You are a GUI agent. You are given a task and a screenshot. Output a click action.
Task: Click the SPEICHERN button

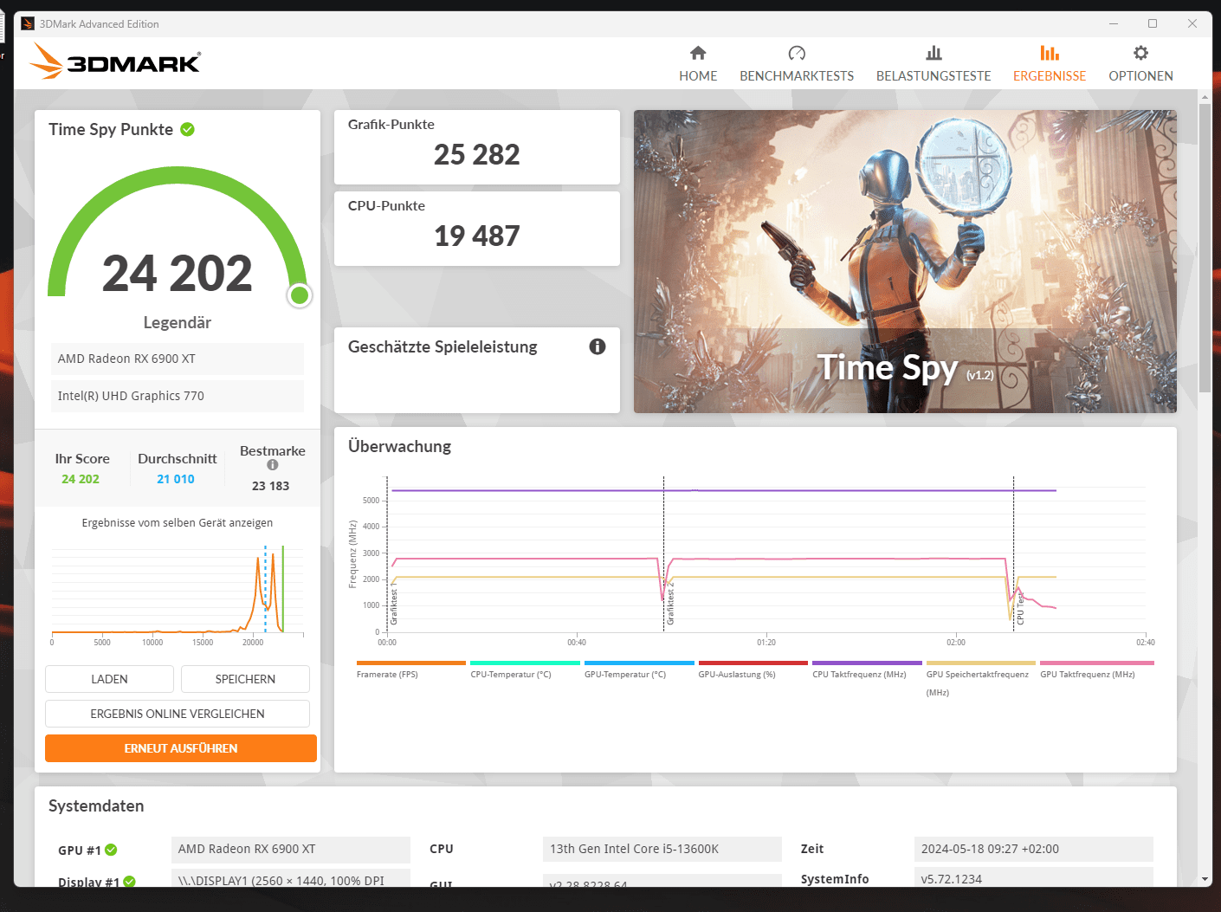click(x=245, y=679)
